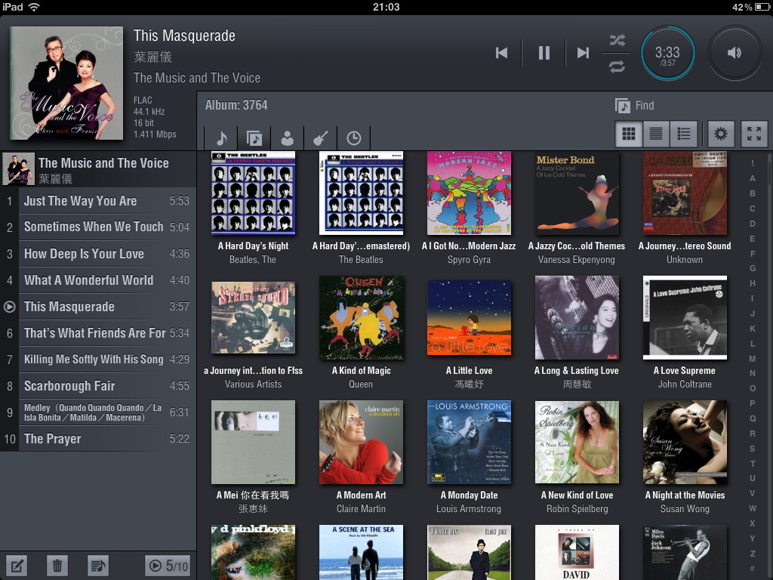Delete playlist with trash icon
The height and width of the screenshot is (580, 773).
[57, 566]
